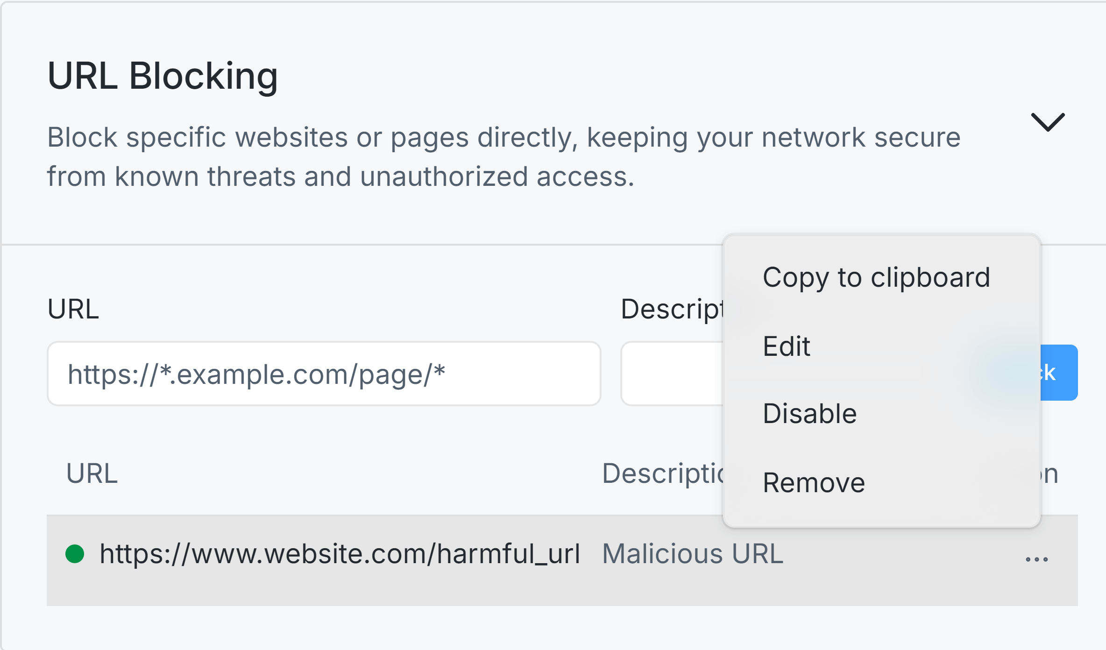1106x650 pixels.
Task: Click the URL label above the input
Action: tap(74, 309)
